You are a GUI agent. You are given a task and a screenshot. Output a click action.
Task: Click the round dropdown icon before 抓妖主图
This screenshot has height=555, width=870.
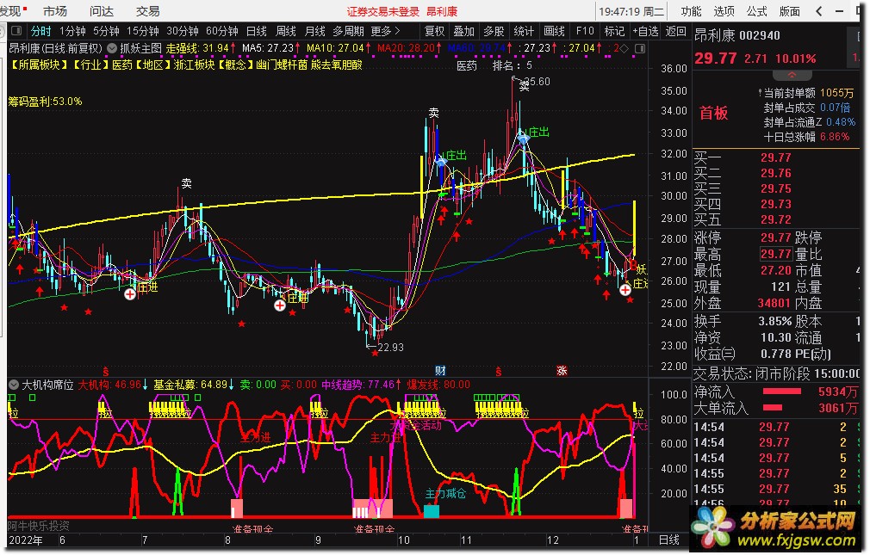tap(111, 48)
